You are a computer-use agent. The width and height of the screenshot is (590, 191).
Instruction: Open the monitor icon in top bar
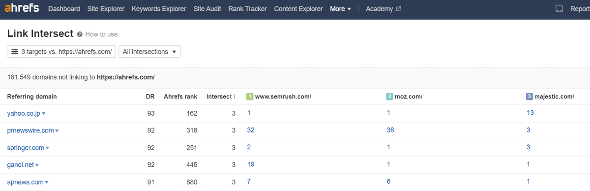[559, 9]
